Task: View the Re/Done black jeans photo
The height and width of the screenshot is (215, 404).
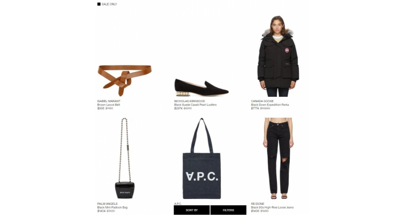Action: point(278,158)
